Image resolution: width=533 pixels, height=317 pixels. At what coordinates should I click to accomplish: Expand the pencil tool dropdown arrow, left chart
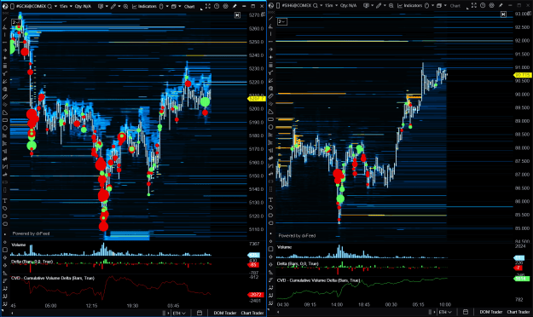pos(119,6)
